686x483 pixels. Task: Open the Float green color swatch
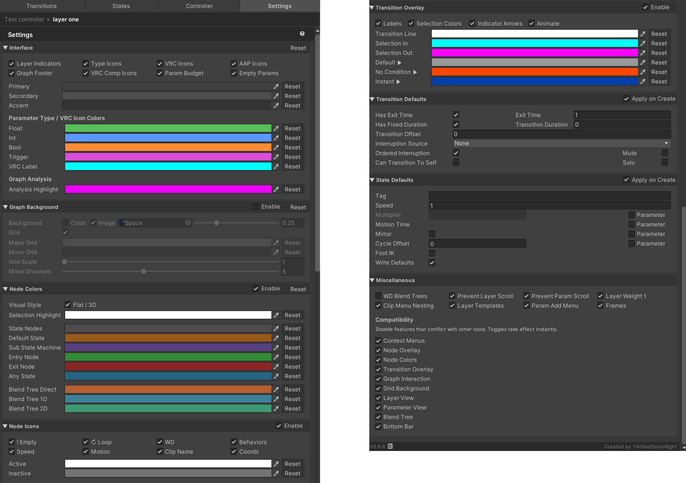[168, 128]
